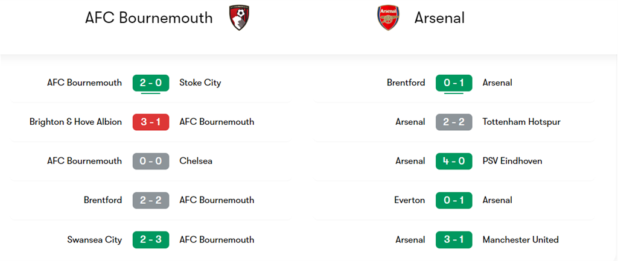Image resolution: width=618 pixels, height=261 pixels.
Task: Open the Tottenham Hotspur team link
Action: pyautogui.click(x=521, y=122)
